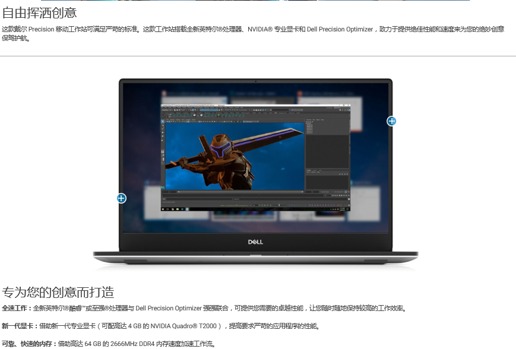
Task: Click the Maya 'M' logo in the viewport corner
Action: (x=163, y=187)
